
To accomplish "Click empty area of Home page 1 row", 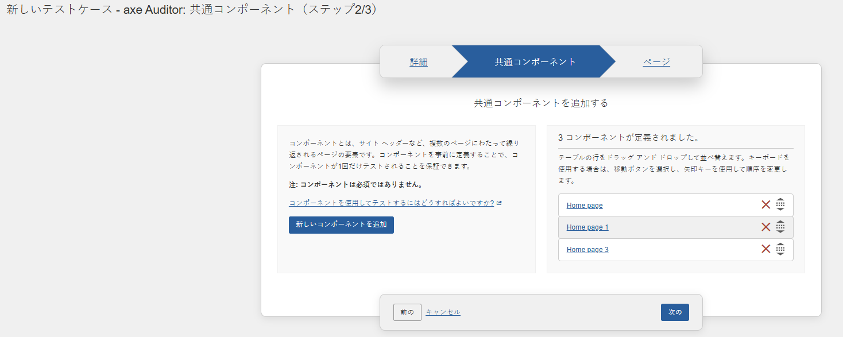I will pyautogui.click(x=683, y=227).
